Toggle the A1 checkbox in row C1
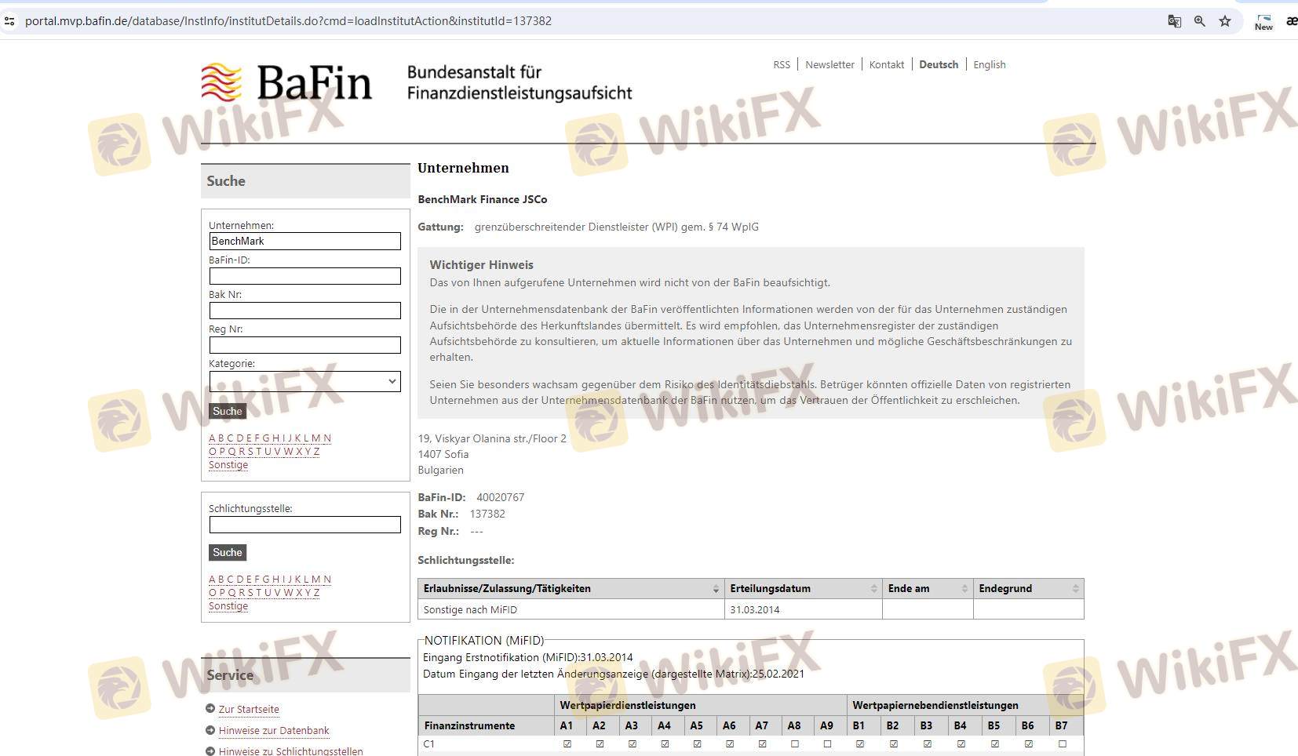This screenshot has width=1298, height=756. point(567,743)
